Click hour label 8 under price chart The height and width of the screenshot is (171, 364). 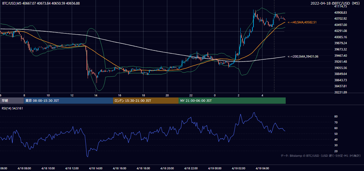24,95
